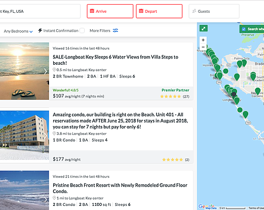Open the SALE-Longboat Key Sleeps 6 listing title

click(116, 60)
